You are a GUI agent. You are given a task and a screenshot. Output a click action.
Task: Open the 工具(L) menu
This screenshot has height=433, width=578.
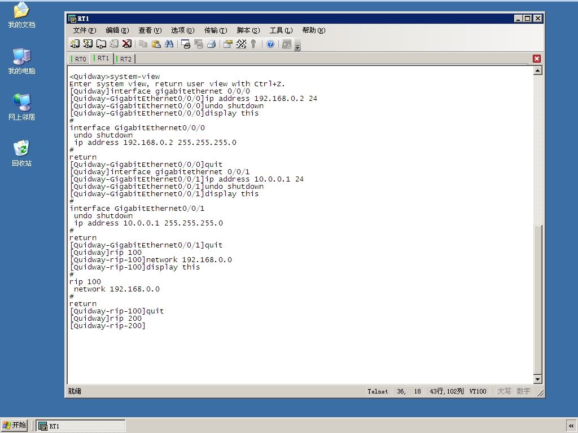click(281, 30)
